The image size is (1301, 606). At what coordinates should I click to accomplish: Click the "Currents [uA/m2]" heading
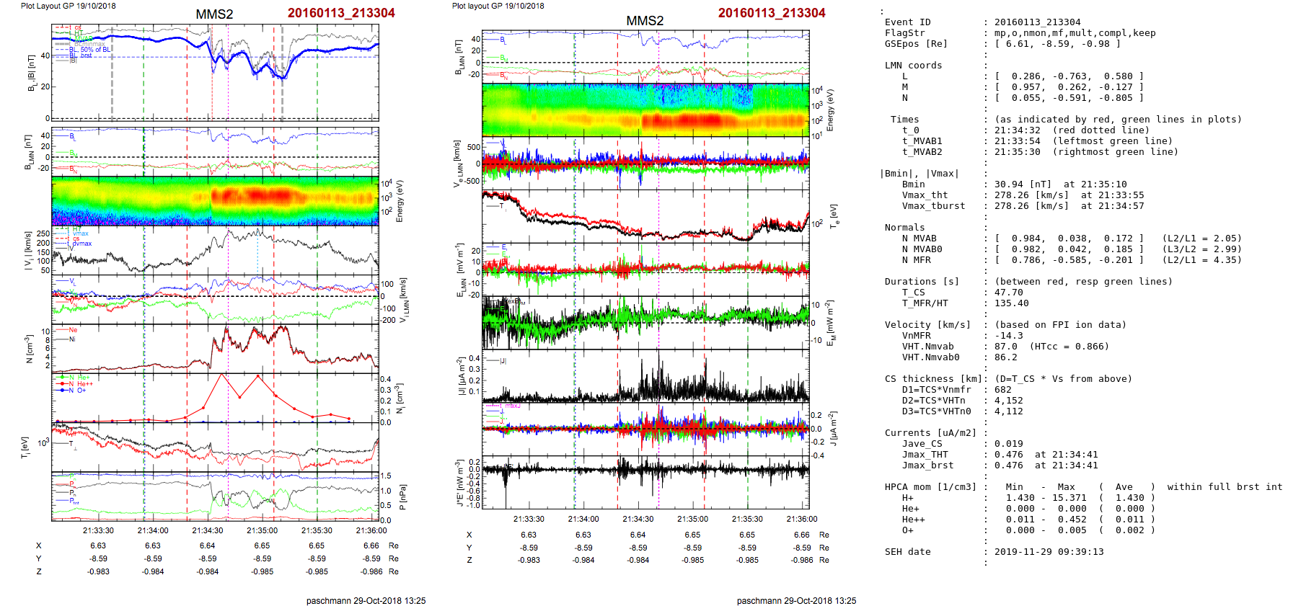tap(930, 433)
